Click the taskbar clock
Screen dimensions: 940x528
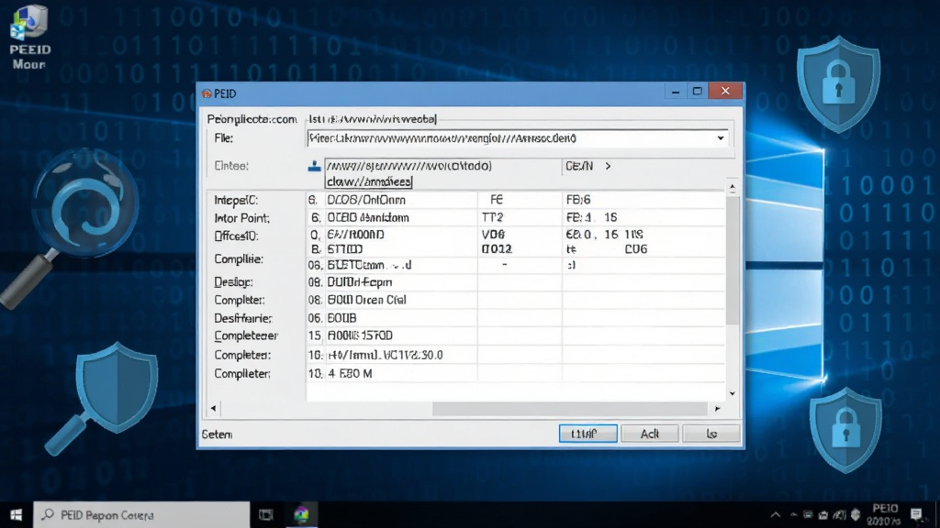pyautogui.click(x=884, y=515)
